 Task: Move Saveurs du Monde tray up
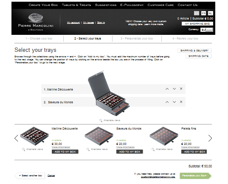(167, 102)
